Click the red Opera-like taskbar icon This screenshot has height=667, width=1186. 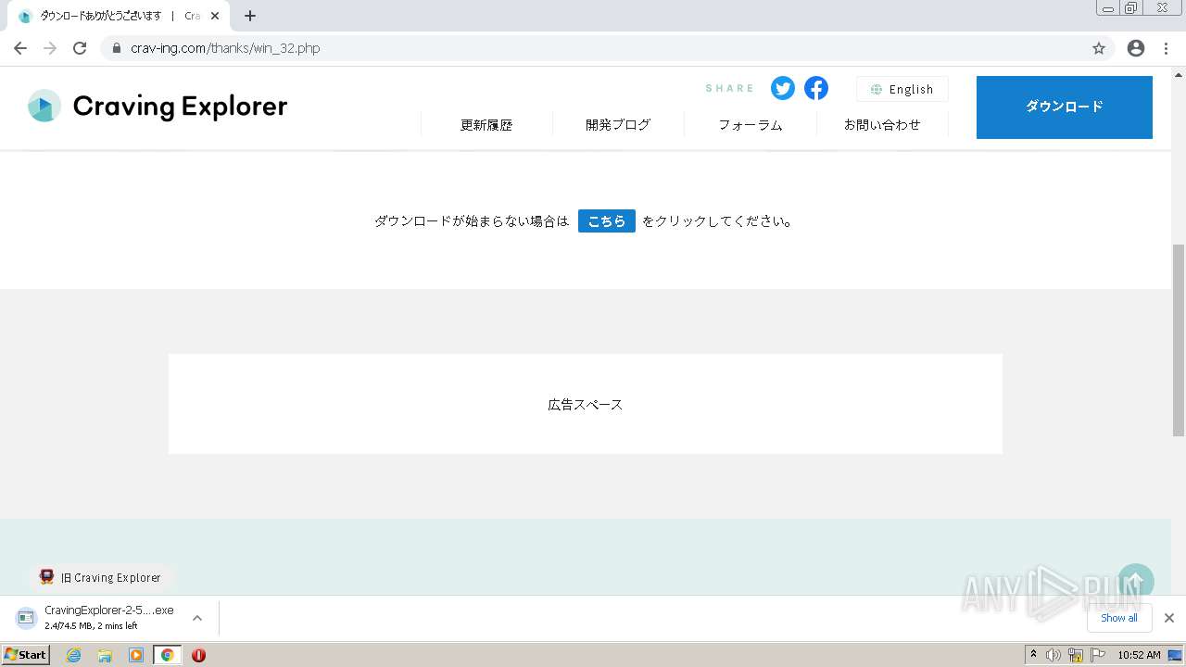(x=198, y=655)
